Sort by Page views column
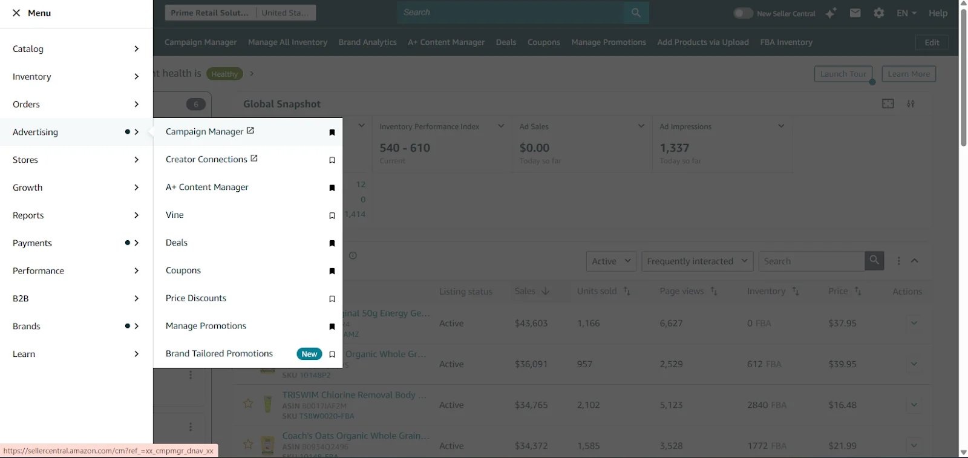968x458 pixels. 713,291
